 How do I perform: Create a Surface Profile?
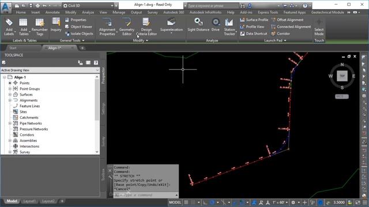tap(254, 20)
